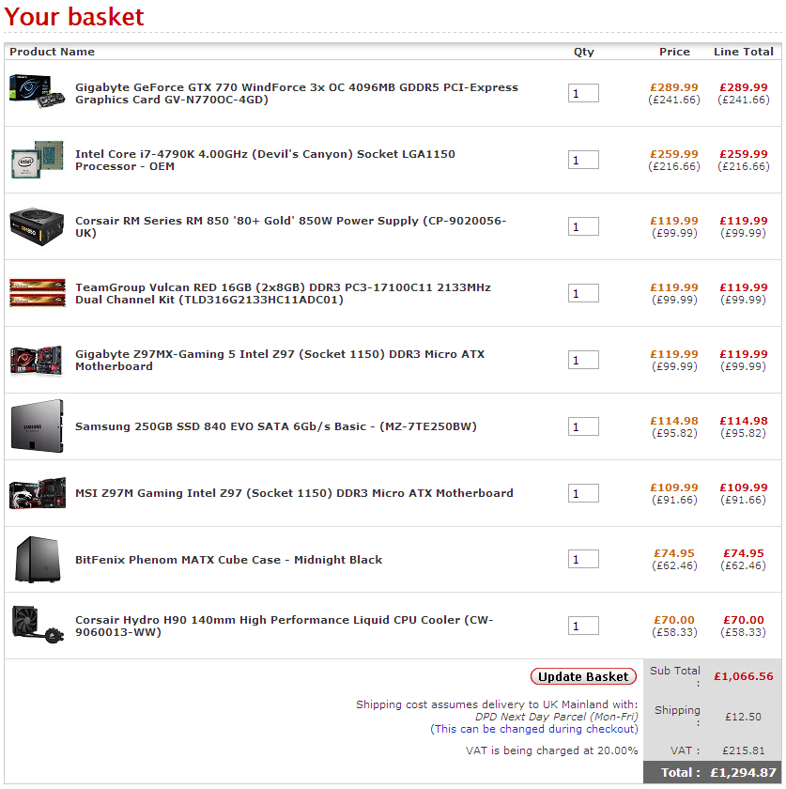This screenshot has width=786, height=789.
Task: Click the 'VAT is being charged at 20.00%' text
Action: pos(551,750)
